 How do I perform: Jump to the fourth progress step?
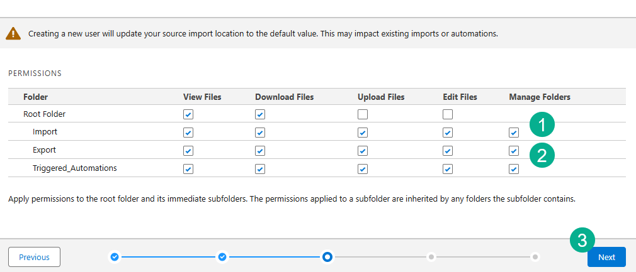tap(431, 256)
